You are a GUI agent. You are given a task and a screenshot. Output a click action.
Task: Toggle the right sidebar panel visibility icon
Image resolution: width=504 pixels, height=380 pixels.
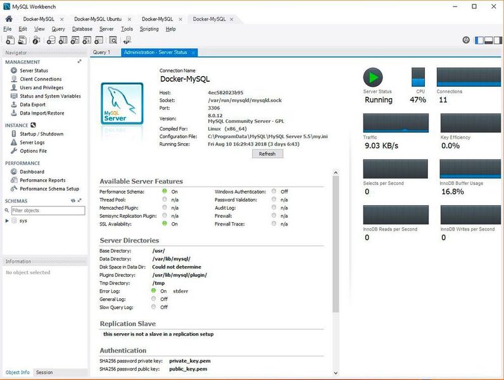498,40
